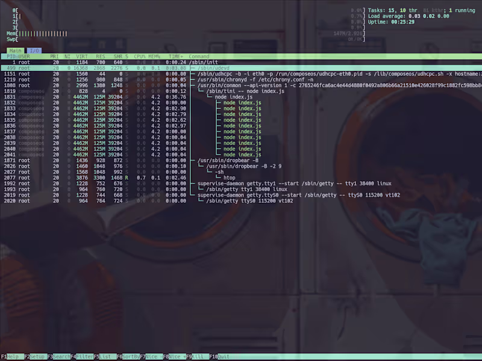Select the /usr/sbin/chronyd process row
Screen dimensions: 482x361
tap(241, 80)
